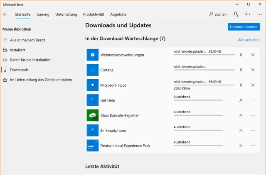Open the Suchen search field
266x175 pixels.
(x=217, y=14)
